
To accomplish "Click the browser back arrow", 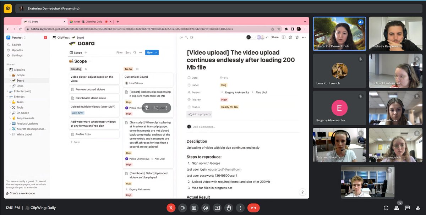I will click(8, 29).
